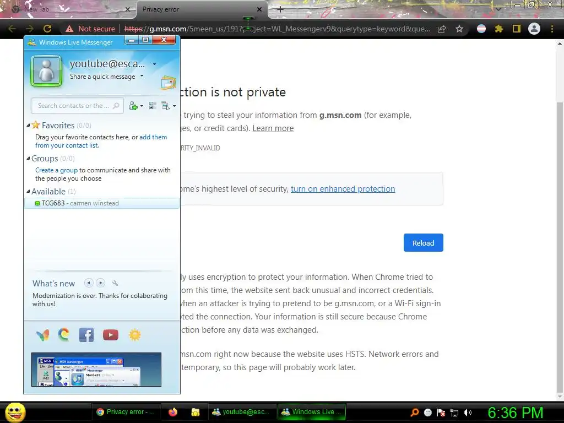Viewport: 564px width, 423px height.
Task: Bookmark the page with the star icon
Action: (459, 29)
